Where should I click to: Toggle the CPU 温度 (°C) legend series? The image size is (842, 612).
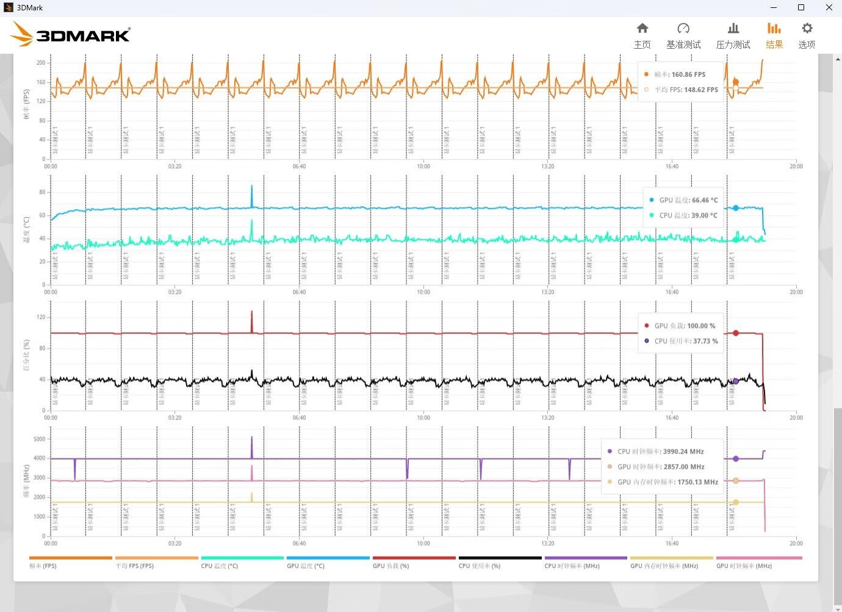tap(242, 562)
